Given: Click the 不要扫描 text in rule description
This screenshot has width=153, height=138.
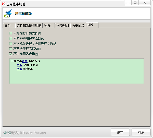Looking at the screenshot, I should 16,61.
